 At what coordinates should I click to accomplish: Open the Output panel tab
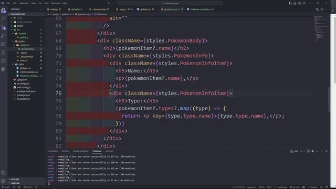tap(65, 151)
